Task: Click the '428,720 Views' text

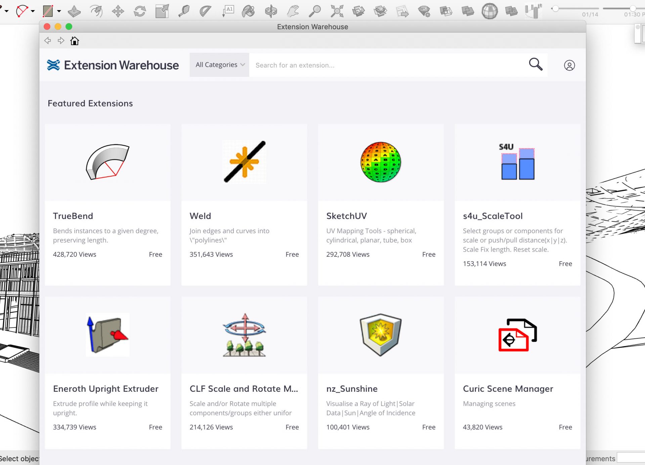Action: tap(75, 254)
